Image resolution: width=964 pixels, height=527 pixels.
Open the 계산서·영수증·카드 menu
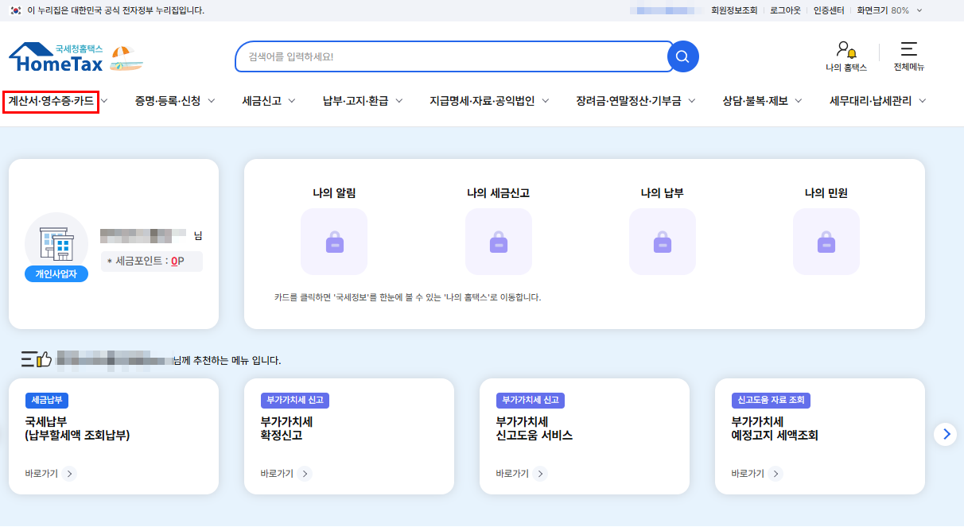(51, 101)
